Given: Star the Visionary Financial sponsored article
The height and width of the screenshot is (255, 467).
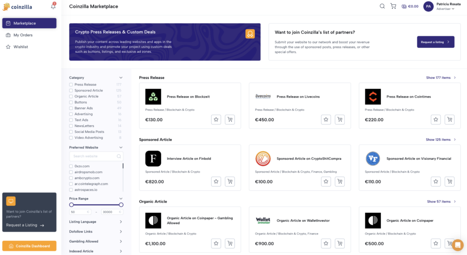Looking at the screenshot, I should 436,181.
